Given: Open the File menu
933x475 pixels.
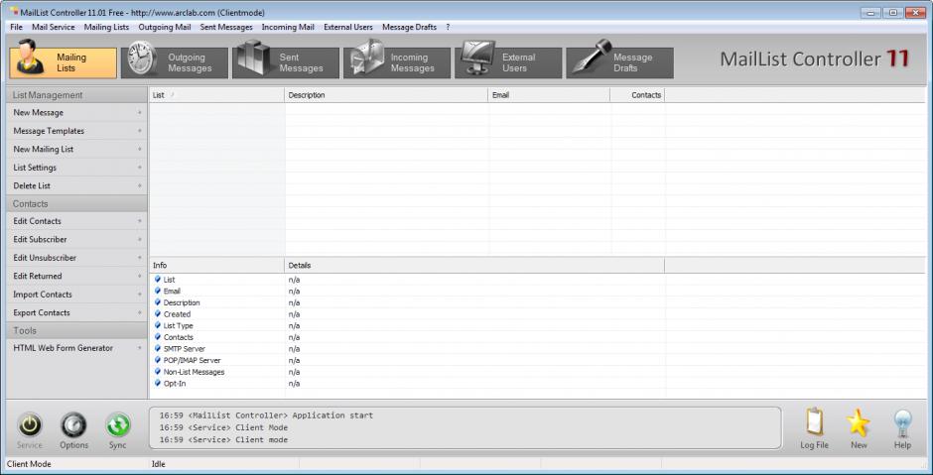Looking at the screenshot, I should tap(16, 28).
